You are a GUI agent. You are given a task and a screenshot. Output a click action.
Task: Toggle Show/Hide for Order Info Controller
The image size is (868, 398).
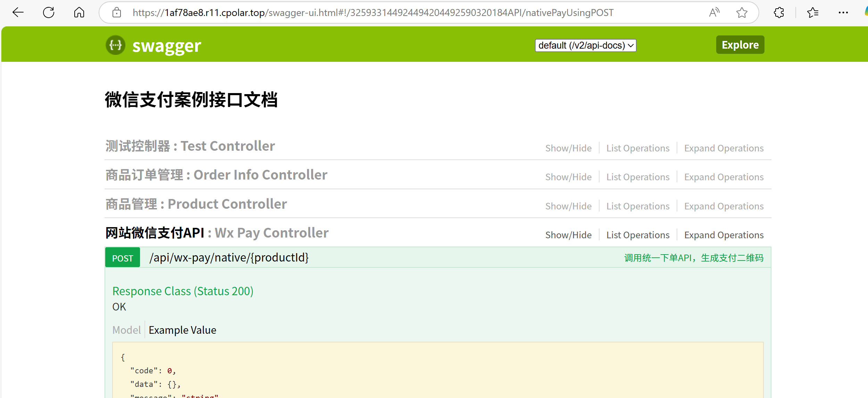[568, 177]
